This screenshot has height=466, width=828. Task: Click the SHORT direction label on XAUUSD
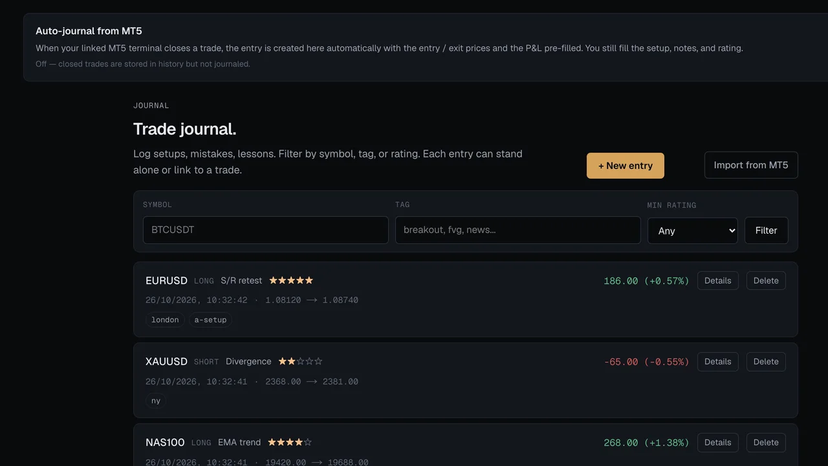point(206,362)
